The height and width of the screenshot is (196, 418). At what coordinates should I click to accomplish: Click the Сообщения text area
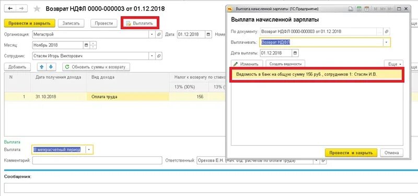tap(211, 188)
